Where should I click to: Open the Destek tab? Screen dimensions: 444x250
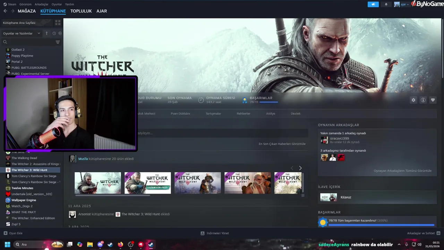296,114
